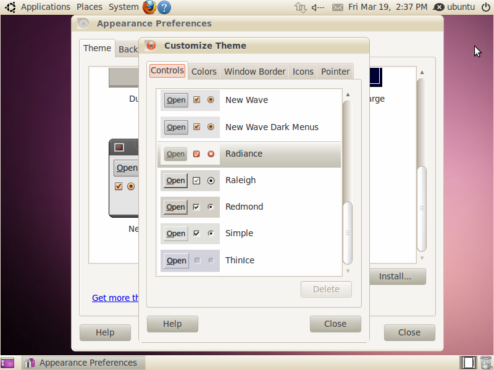Click the preview radio button in the Simple row
Screen dimensions: 494x370
click(211, 234)
